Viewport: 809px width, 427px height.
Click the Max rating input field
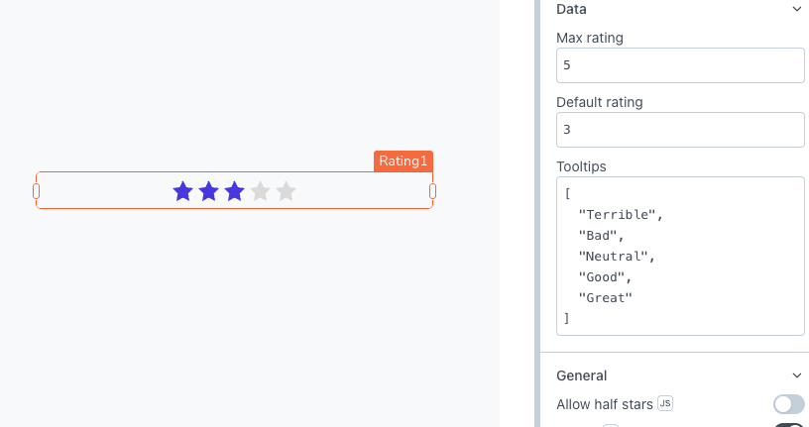tap(680, 65)
